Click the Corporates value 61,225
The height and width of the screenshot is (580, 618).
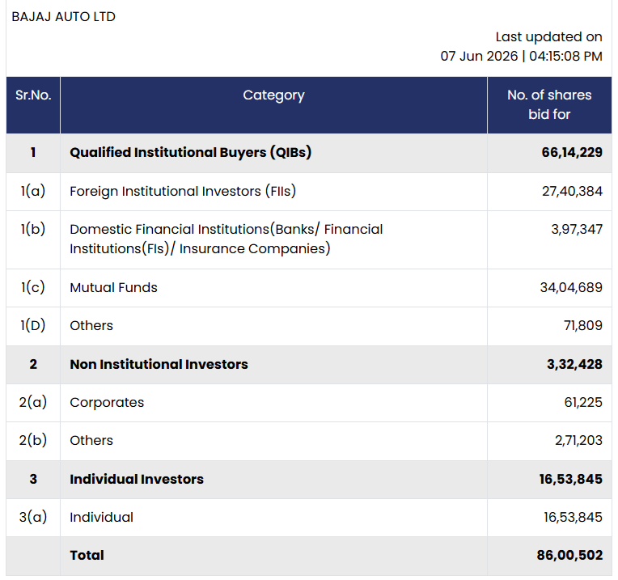pos(583,402)
